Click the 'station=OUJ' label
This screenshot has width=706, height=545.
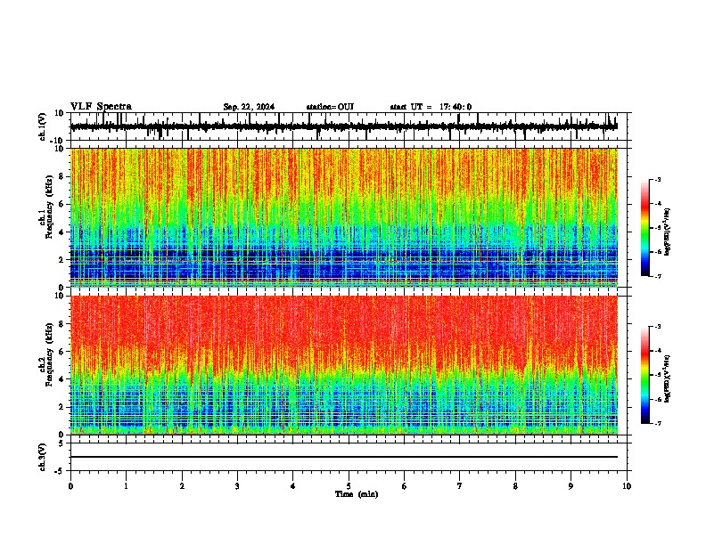(330, 107)
